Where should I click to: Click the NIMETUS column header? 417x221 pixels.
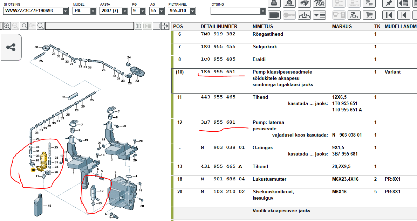pyautogui.click(x=262, y=26)
